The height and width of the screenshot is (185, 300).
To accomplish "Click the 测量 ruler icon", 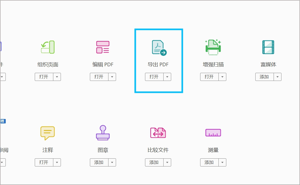I will (x=213, y=133).
